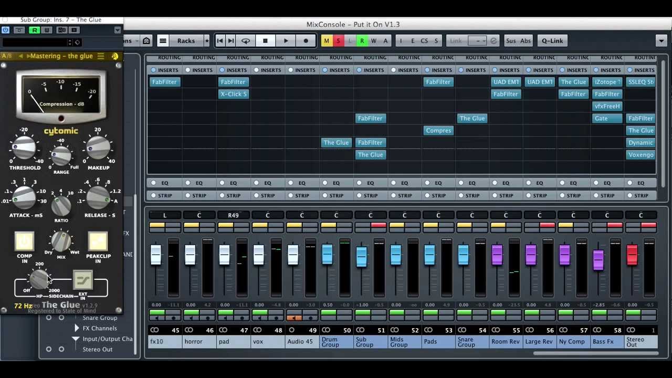Select Snare Group in channel list

click(100, 318)
